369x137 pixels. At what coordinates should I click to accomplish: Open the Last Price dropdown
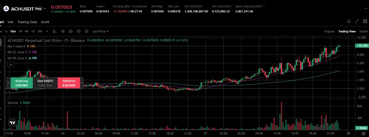coord(100,31)
